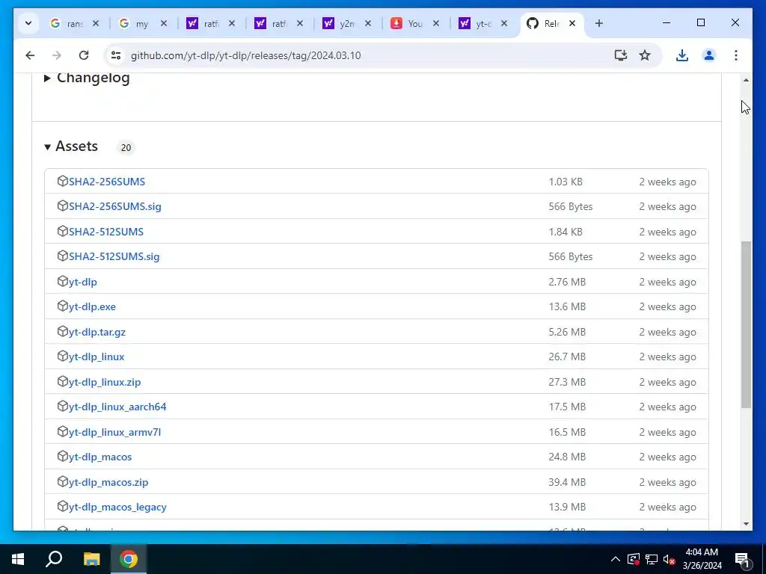Click the '39.4 MB' size text
Image resolution: width=766 pixels, height=574 pixels.
click(567, 483)
